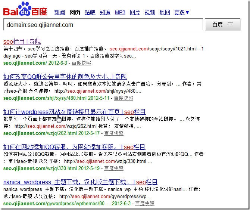
Task: Open the QQ群公告字体颜色 result link
Action: click(65, 77)
